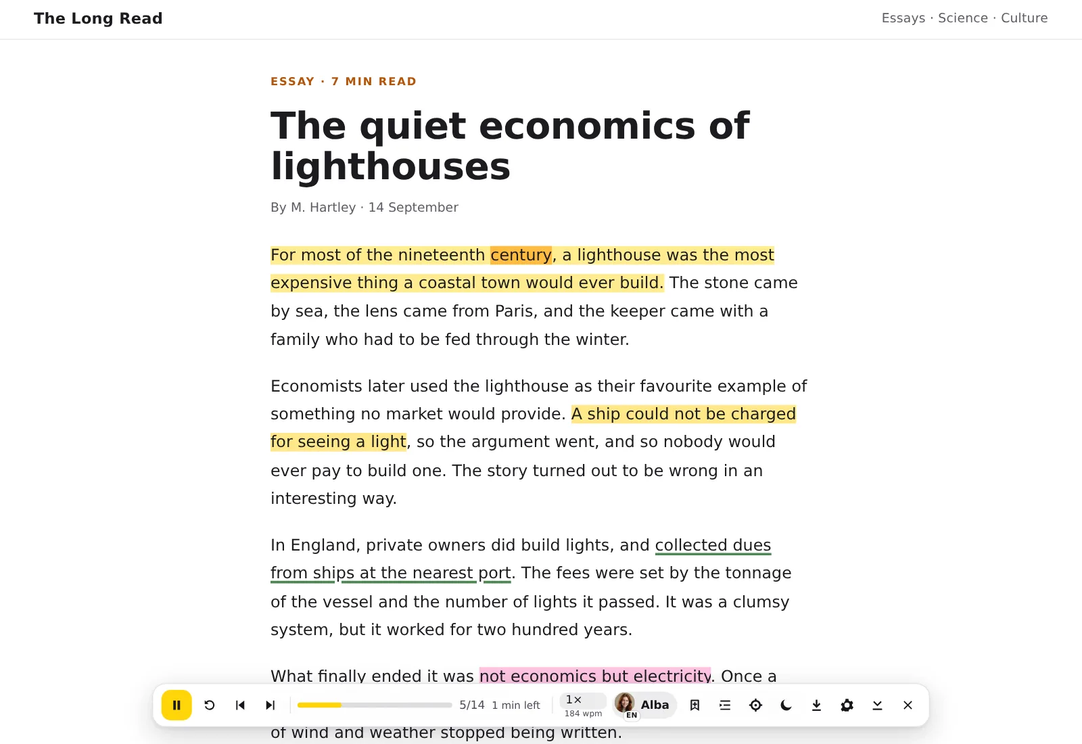The image size is (1082, 744).
Task: Click the orange highlighted word "century"
Action: click(x=521, y=255)
